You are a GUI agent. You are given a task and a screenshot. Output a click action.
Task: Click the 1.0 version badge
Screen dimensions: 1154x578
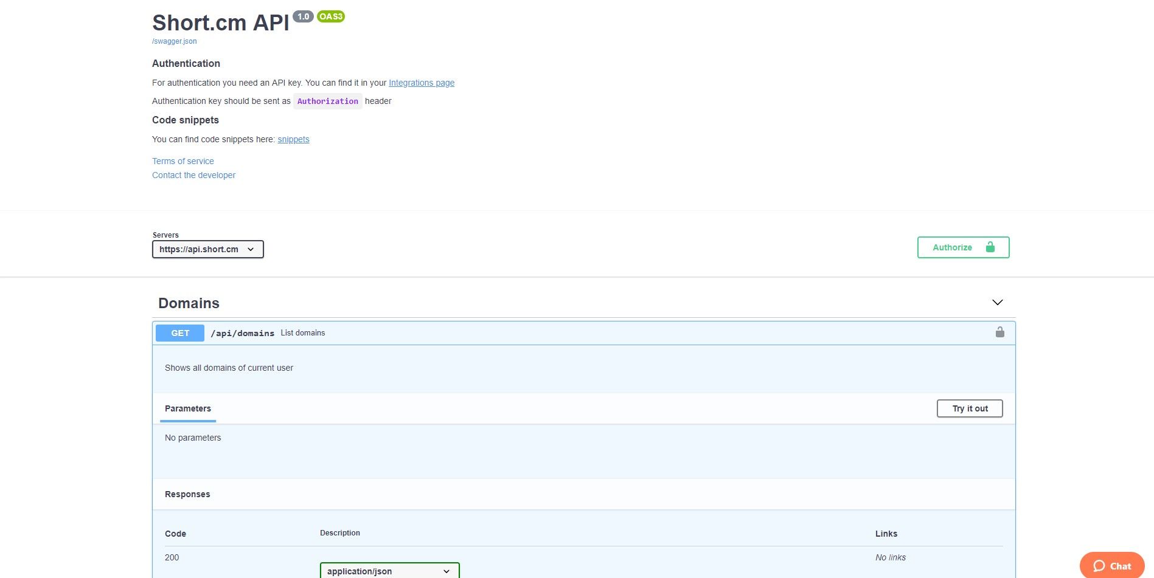click(303, 16)
